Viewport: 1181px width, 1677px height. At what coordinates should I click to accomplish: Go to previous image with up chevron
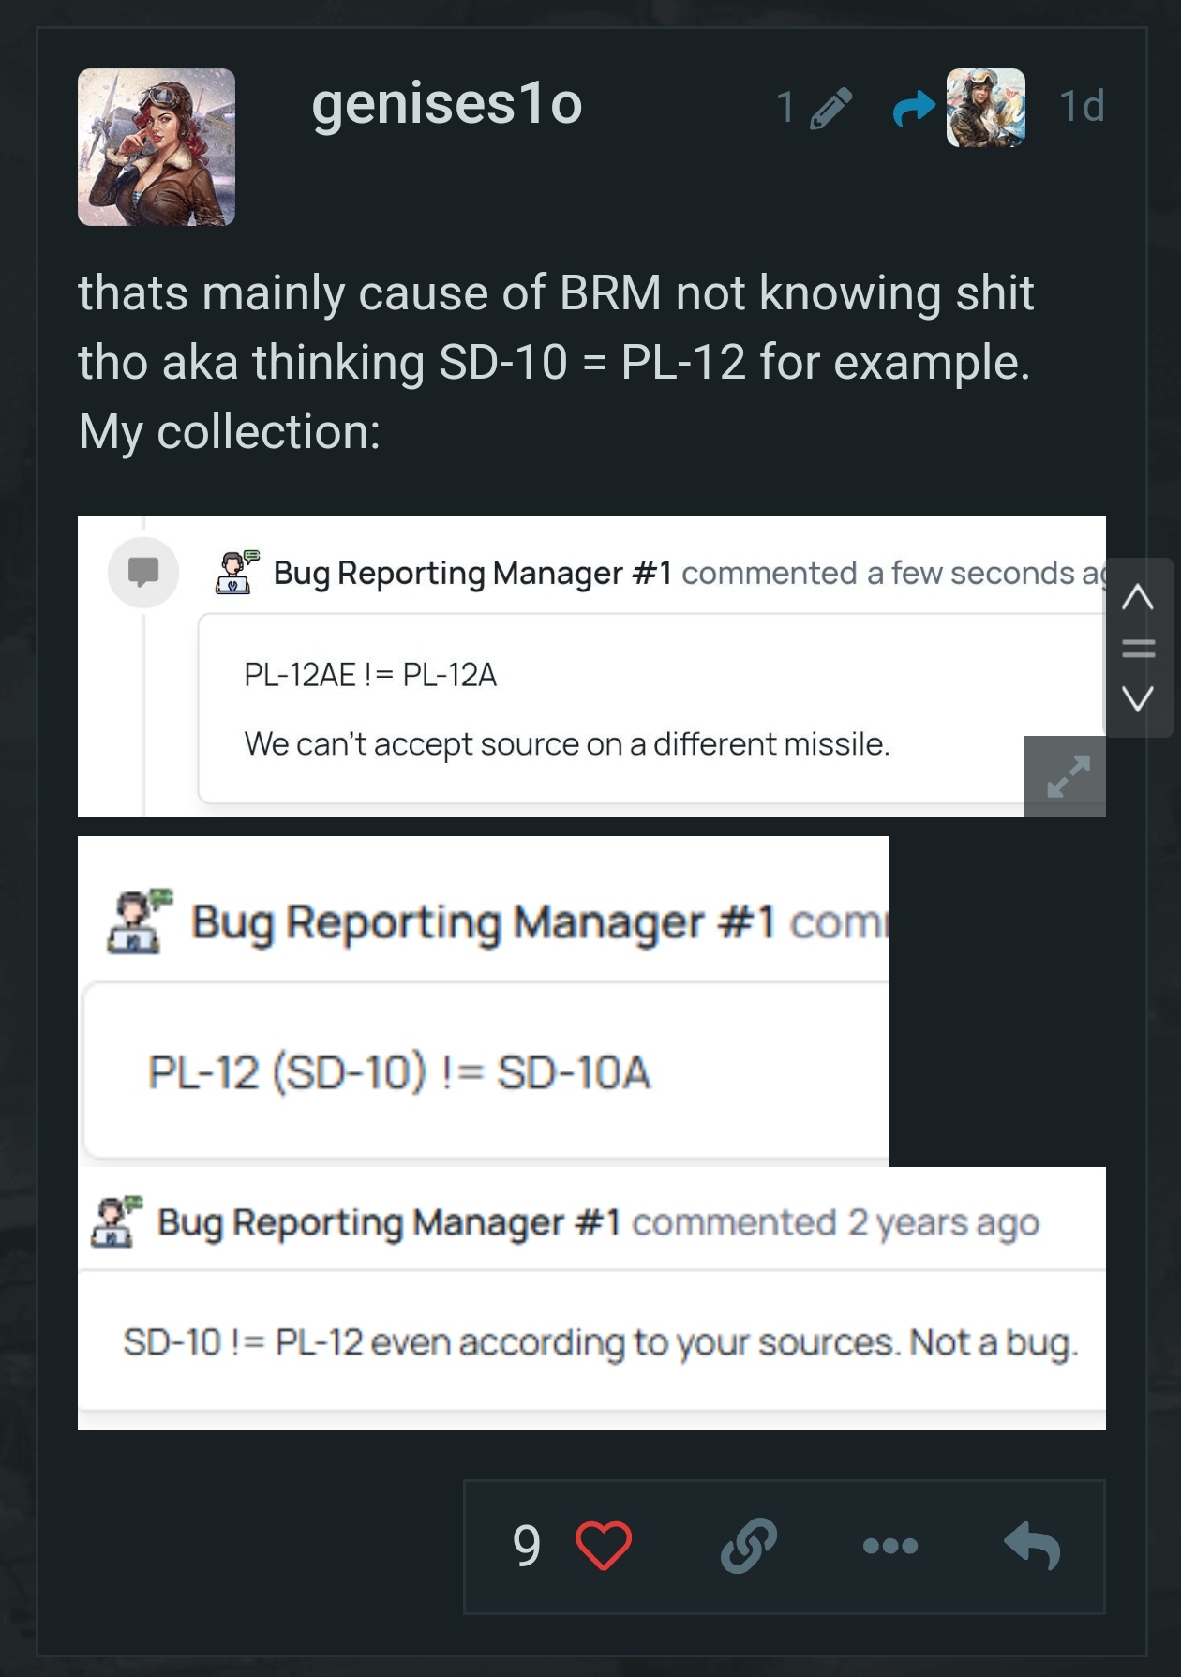coord(1138,596)
